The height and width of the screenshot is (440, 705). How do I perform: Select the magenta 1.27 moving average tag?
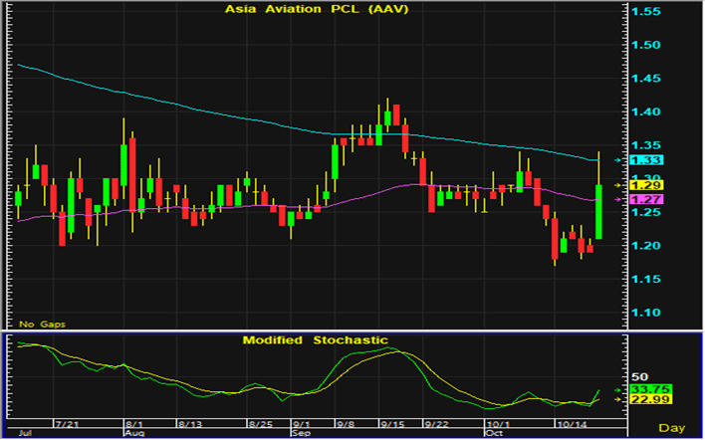click(646, 199)
